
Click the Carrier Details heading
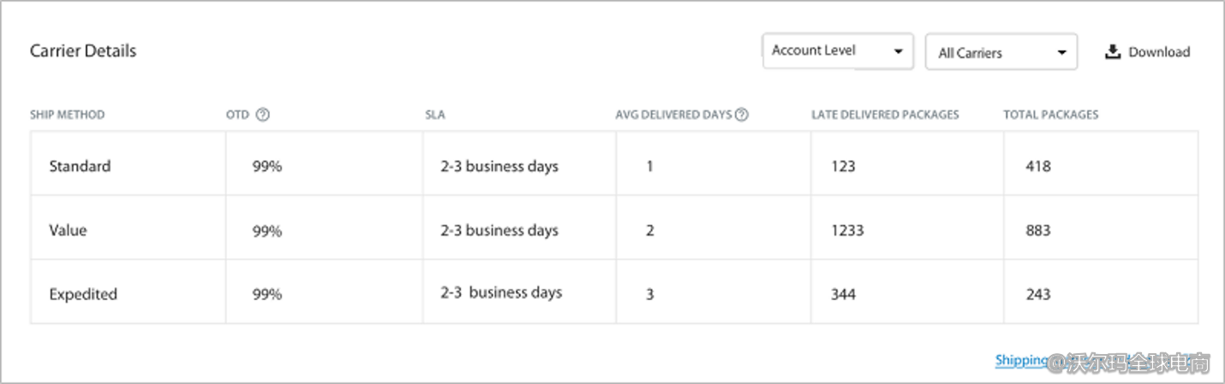tap(83, 51)
